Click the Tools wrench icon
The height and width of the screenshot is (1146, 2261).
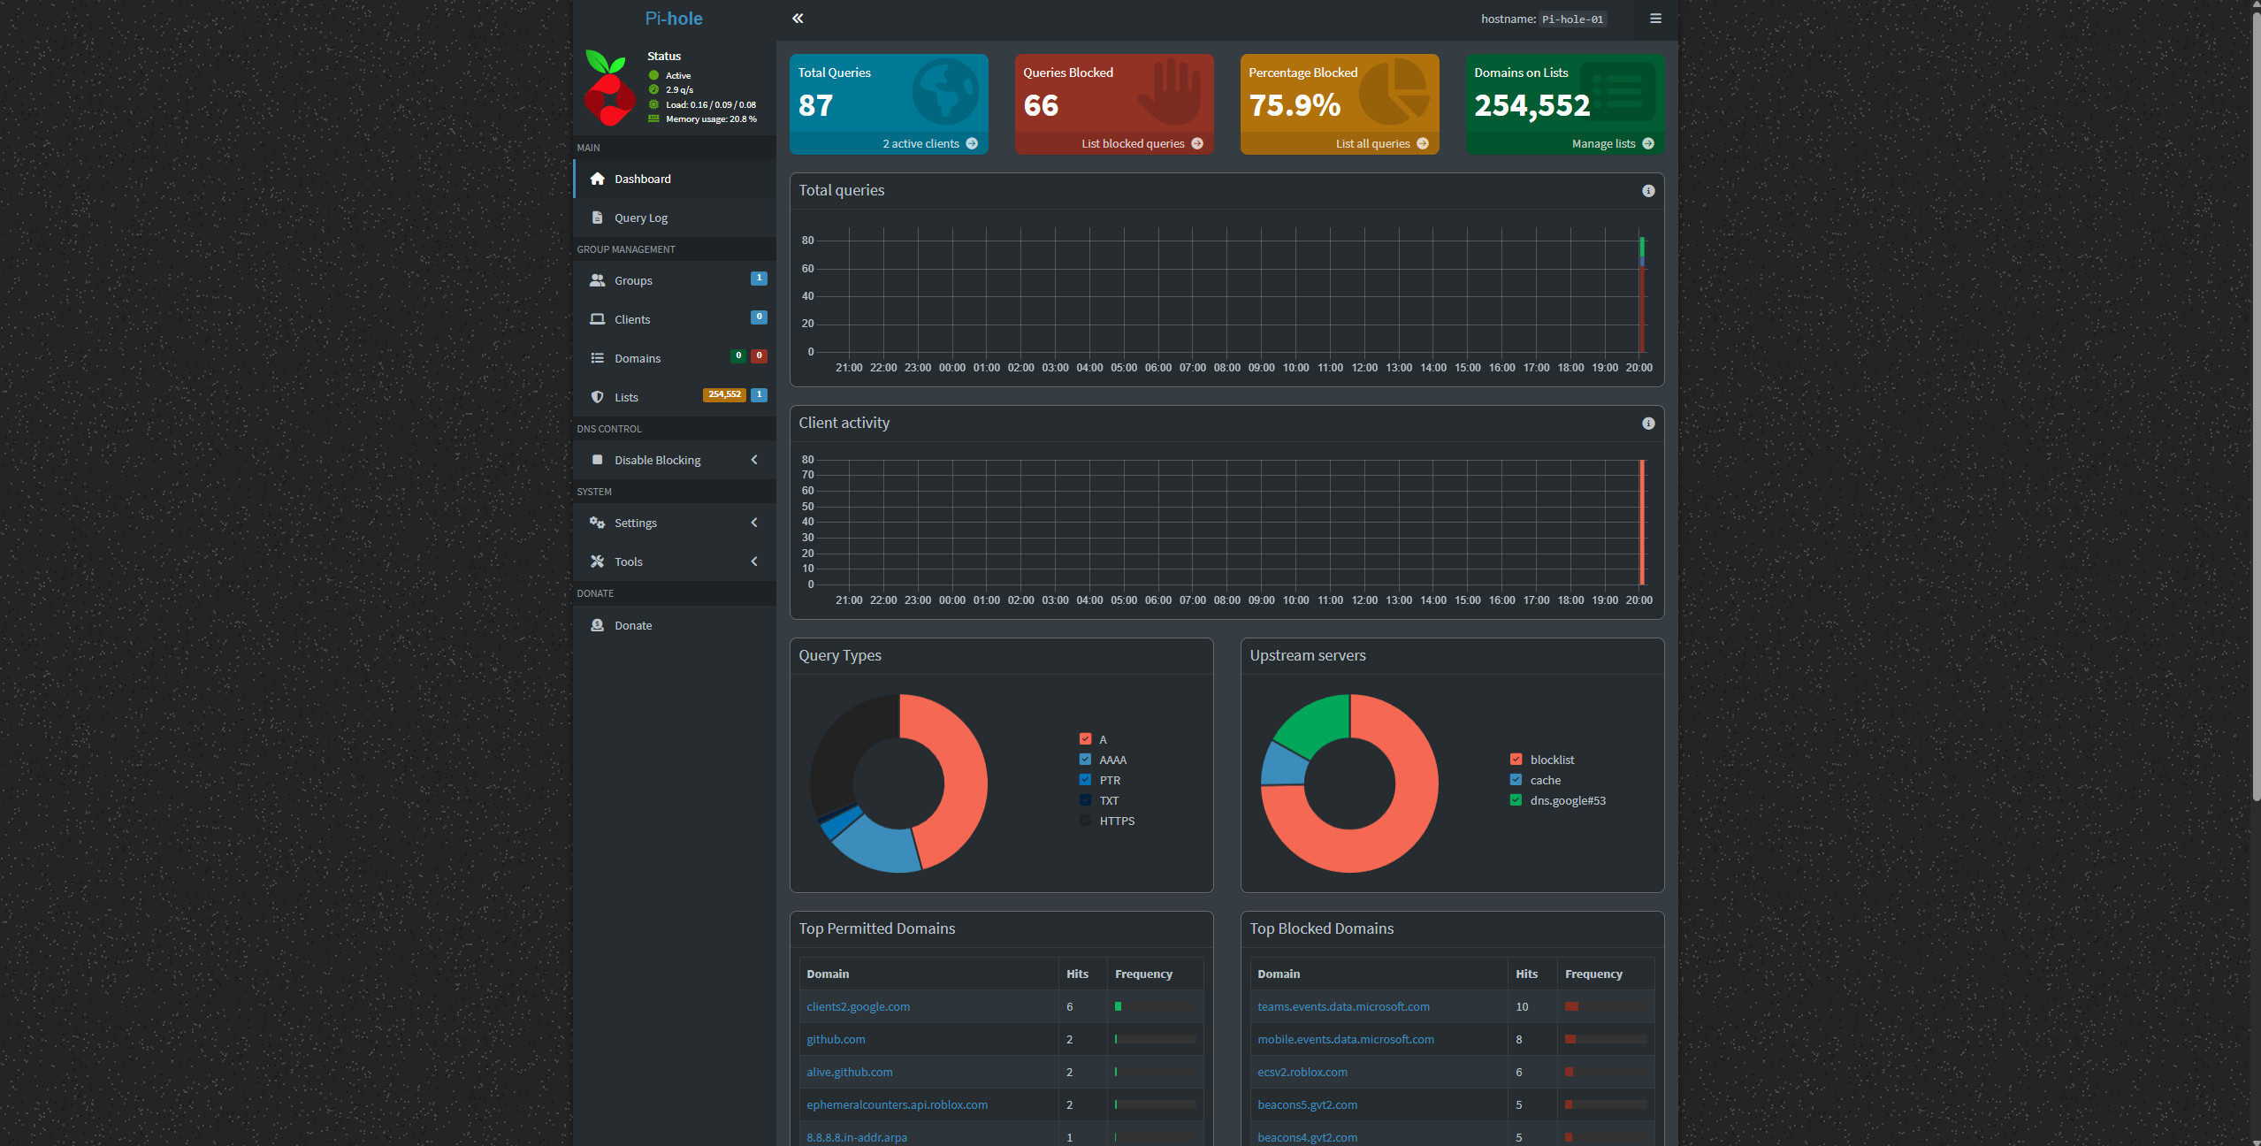[598, 562]
